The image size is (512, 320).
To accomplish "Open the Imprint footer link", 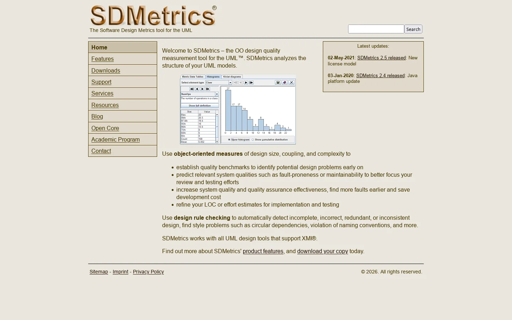I will pos(121,272).
